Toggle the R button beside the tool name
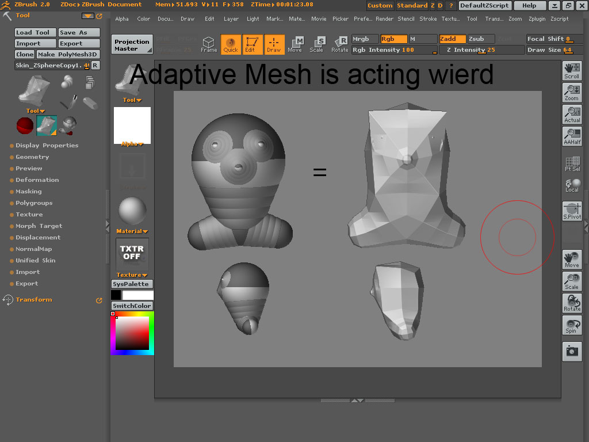The width and height of the screenshot is (589, 442). (x=95, y=66)
